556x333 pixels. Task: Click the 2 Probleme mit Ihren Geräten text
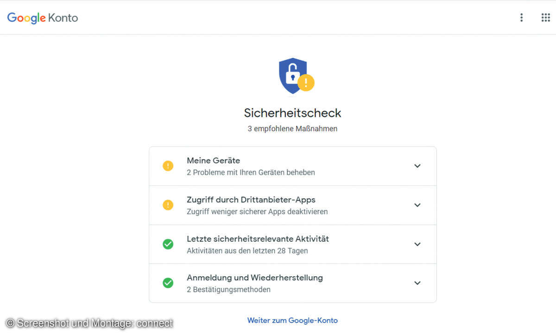pyautogui.click(x=251, y=173)
